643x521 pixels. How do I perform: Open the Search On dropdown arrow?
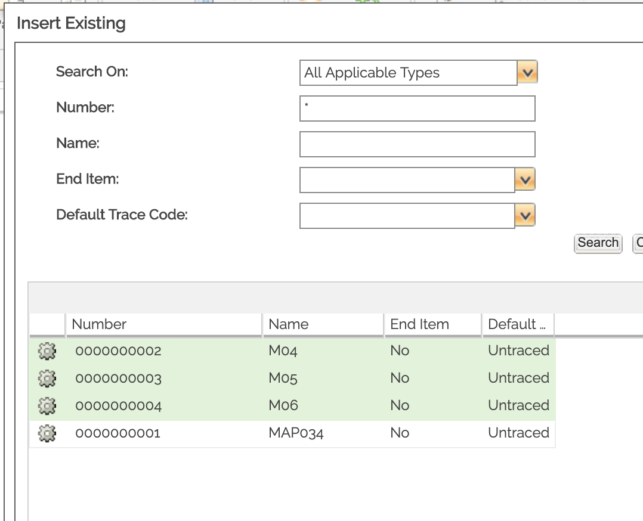click(x=527, y=73)
